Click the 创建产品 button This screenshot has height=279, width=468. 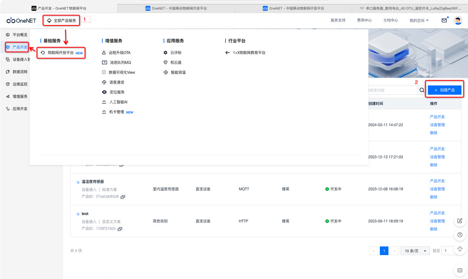click(x=445, y=90)
